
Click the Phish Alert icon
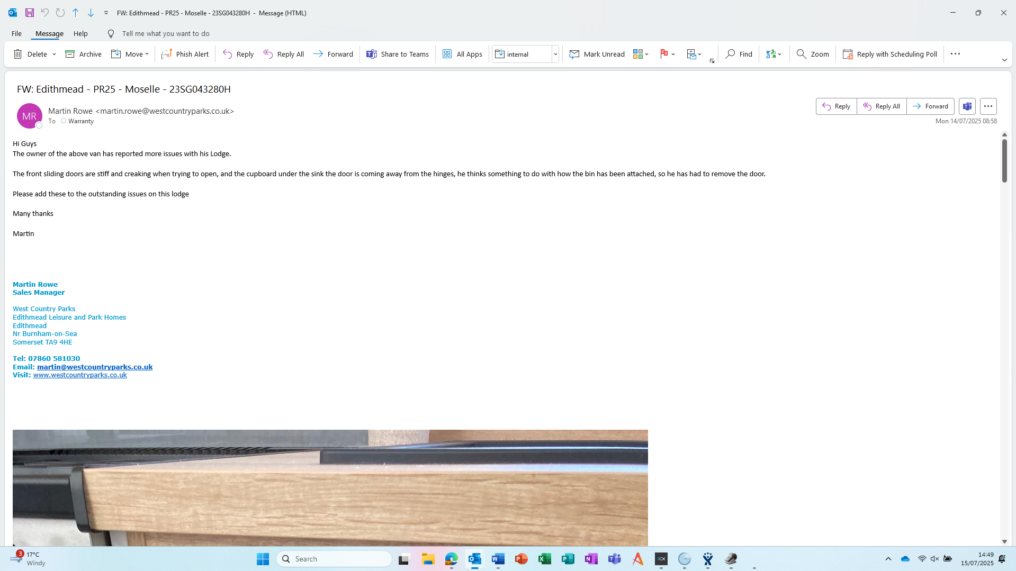(167, 54)
